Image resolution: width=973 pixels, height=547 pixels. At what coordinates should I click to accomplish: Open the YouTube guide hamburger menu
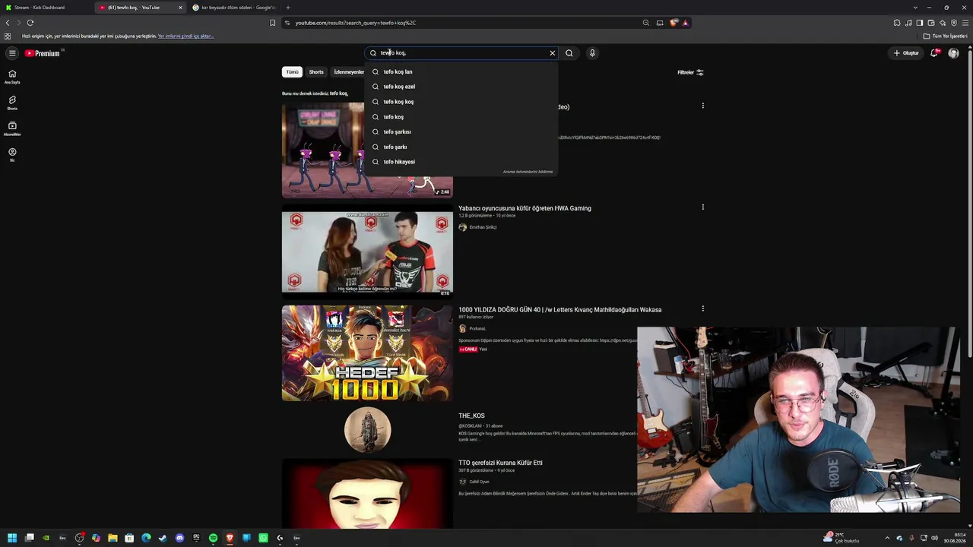[x=12, y=53]
